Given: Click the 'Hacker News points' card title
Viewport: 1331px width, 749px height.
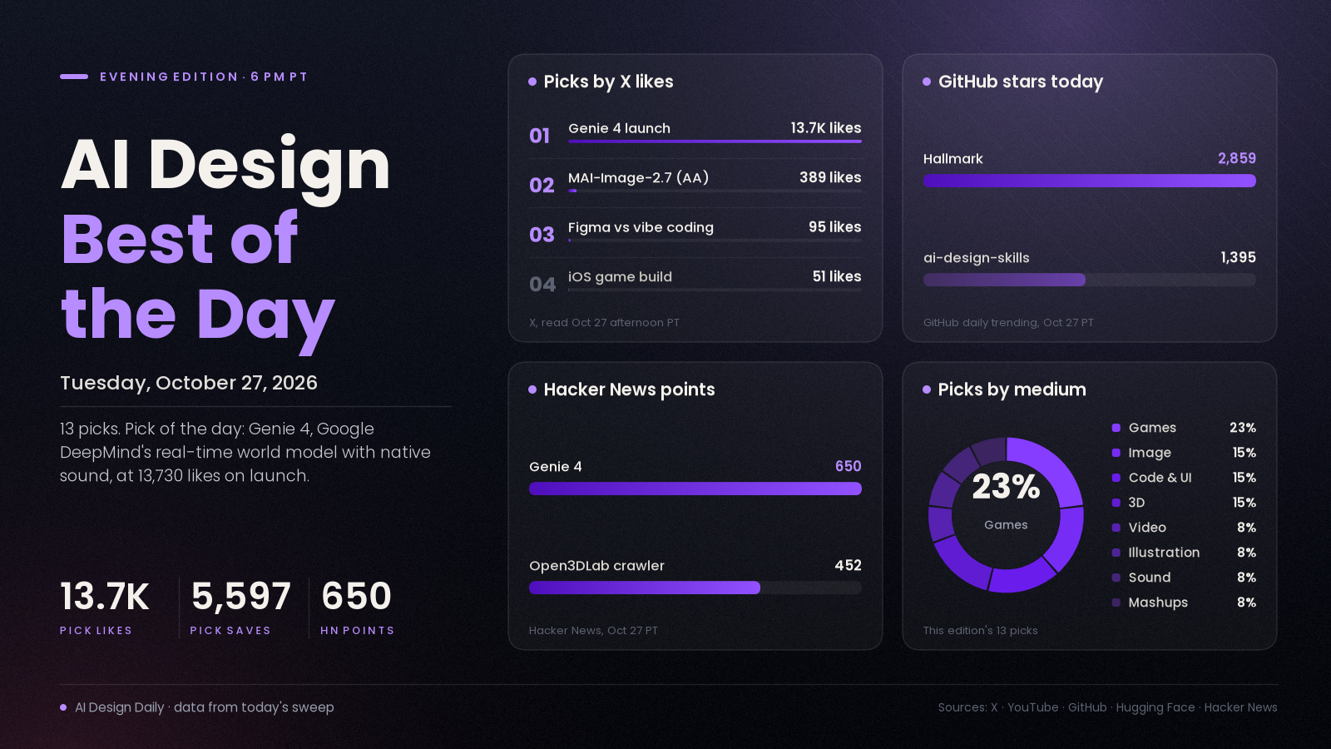Looking at the screenshot, I should pos(629,389).
